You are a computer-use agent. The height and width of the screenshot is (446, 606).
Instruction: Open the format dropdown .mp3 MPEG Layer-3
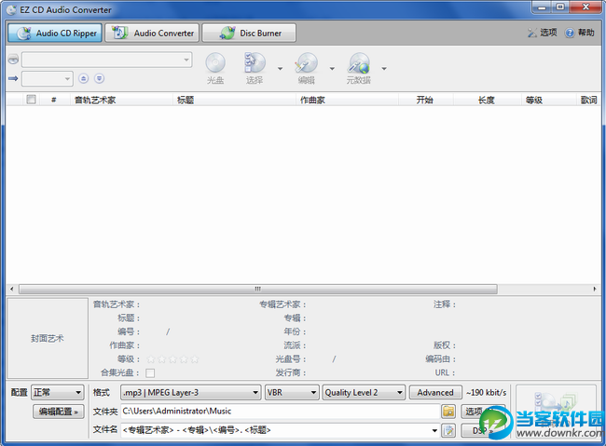[191, 392]
